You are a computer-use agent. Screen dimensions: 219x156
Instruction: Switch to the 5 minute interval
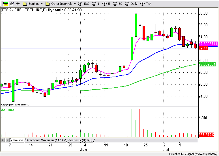click(106, 4)
